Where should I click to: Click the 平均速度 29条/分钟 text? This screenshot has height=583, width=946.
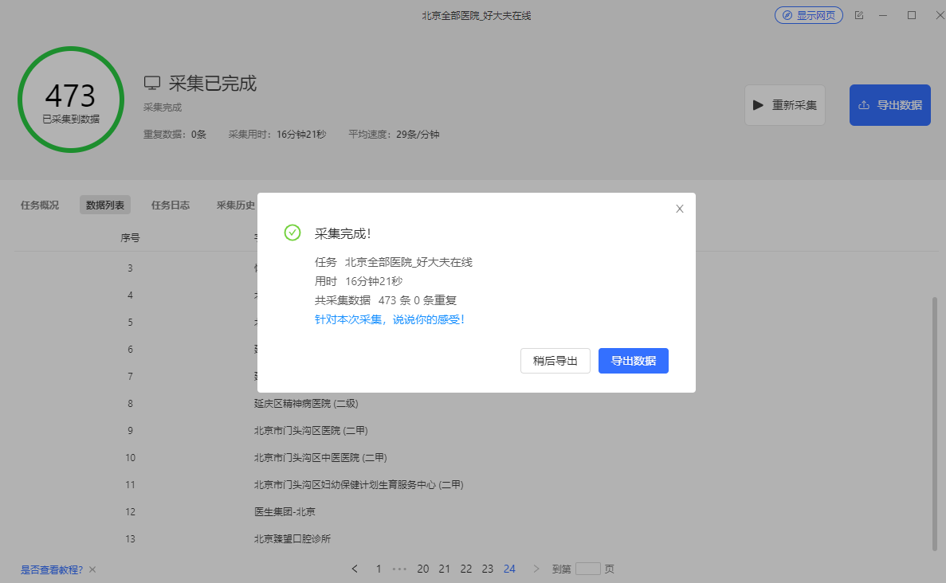394,135
